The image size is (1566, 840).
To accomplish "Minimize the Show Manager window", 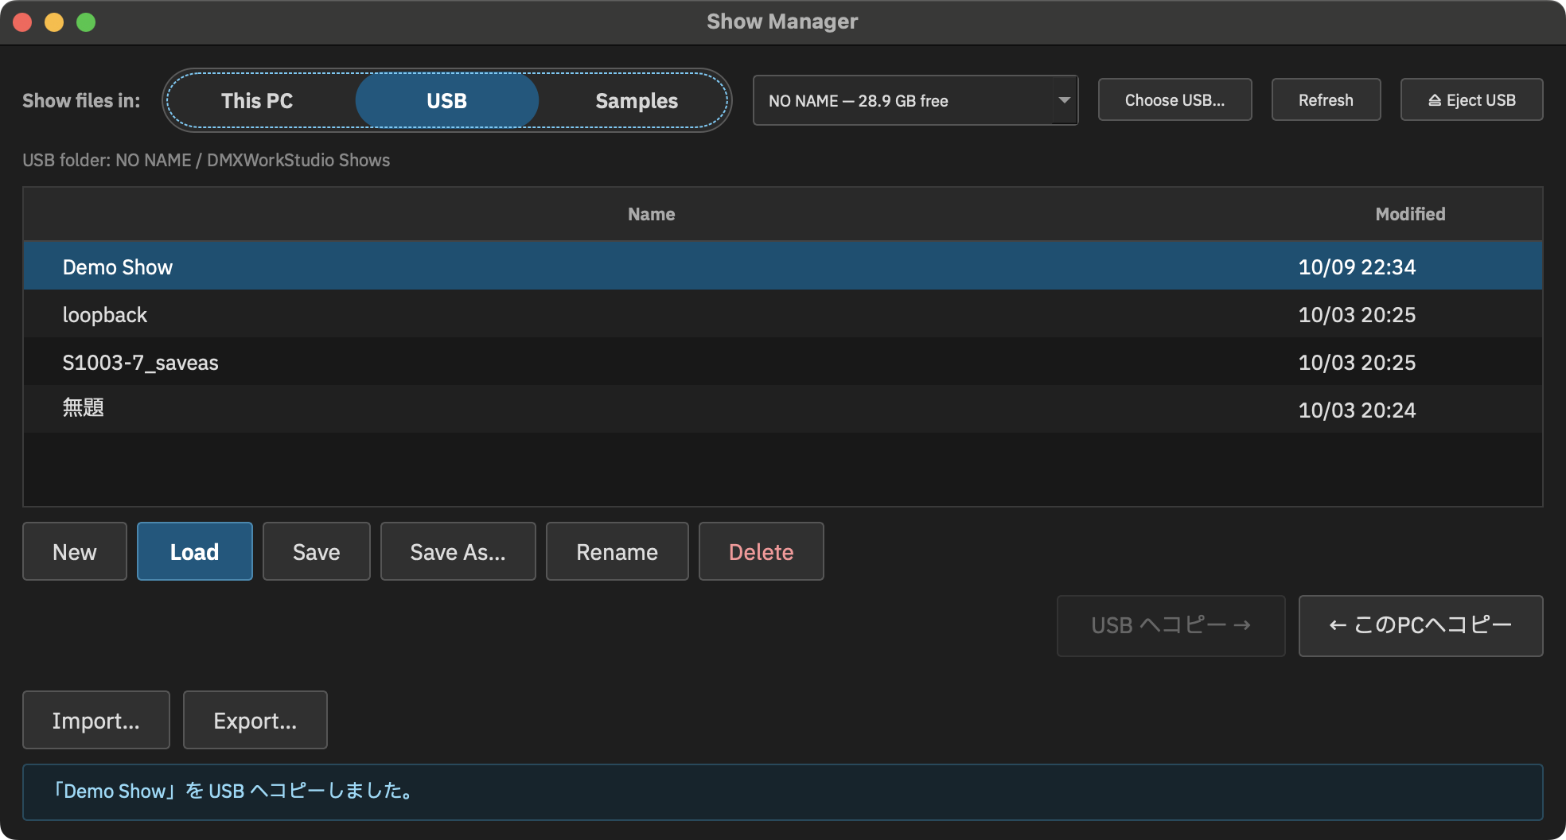I will (54, 22).
